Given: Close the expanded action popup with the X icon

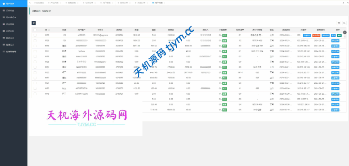Looking at the screenshot, I should pos(345,32).
